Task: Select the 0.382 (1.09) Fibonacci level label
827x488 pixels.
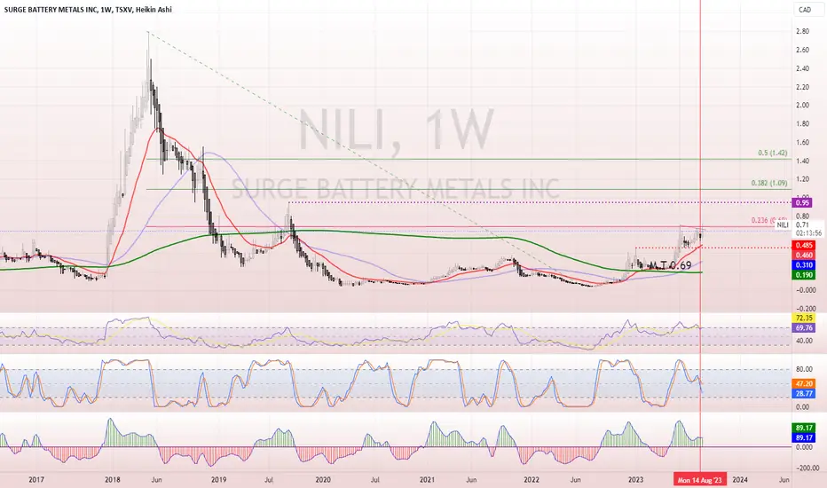Action: point(769,183)
